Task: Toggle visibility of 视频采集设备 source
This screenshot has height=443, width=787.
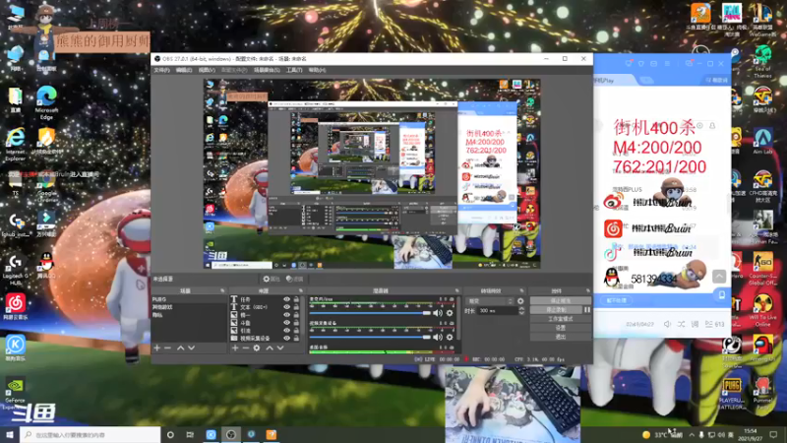Action: coord(286,339)
